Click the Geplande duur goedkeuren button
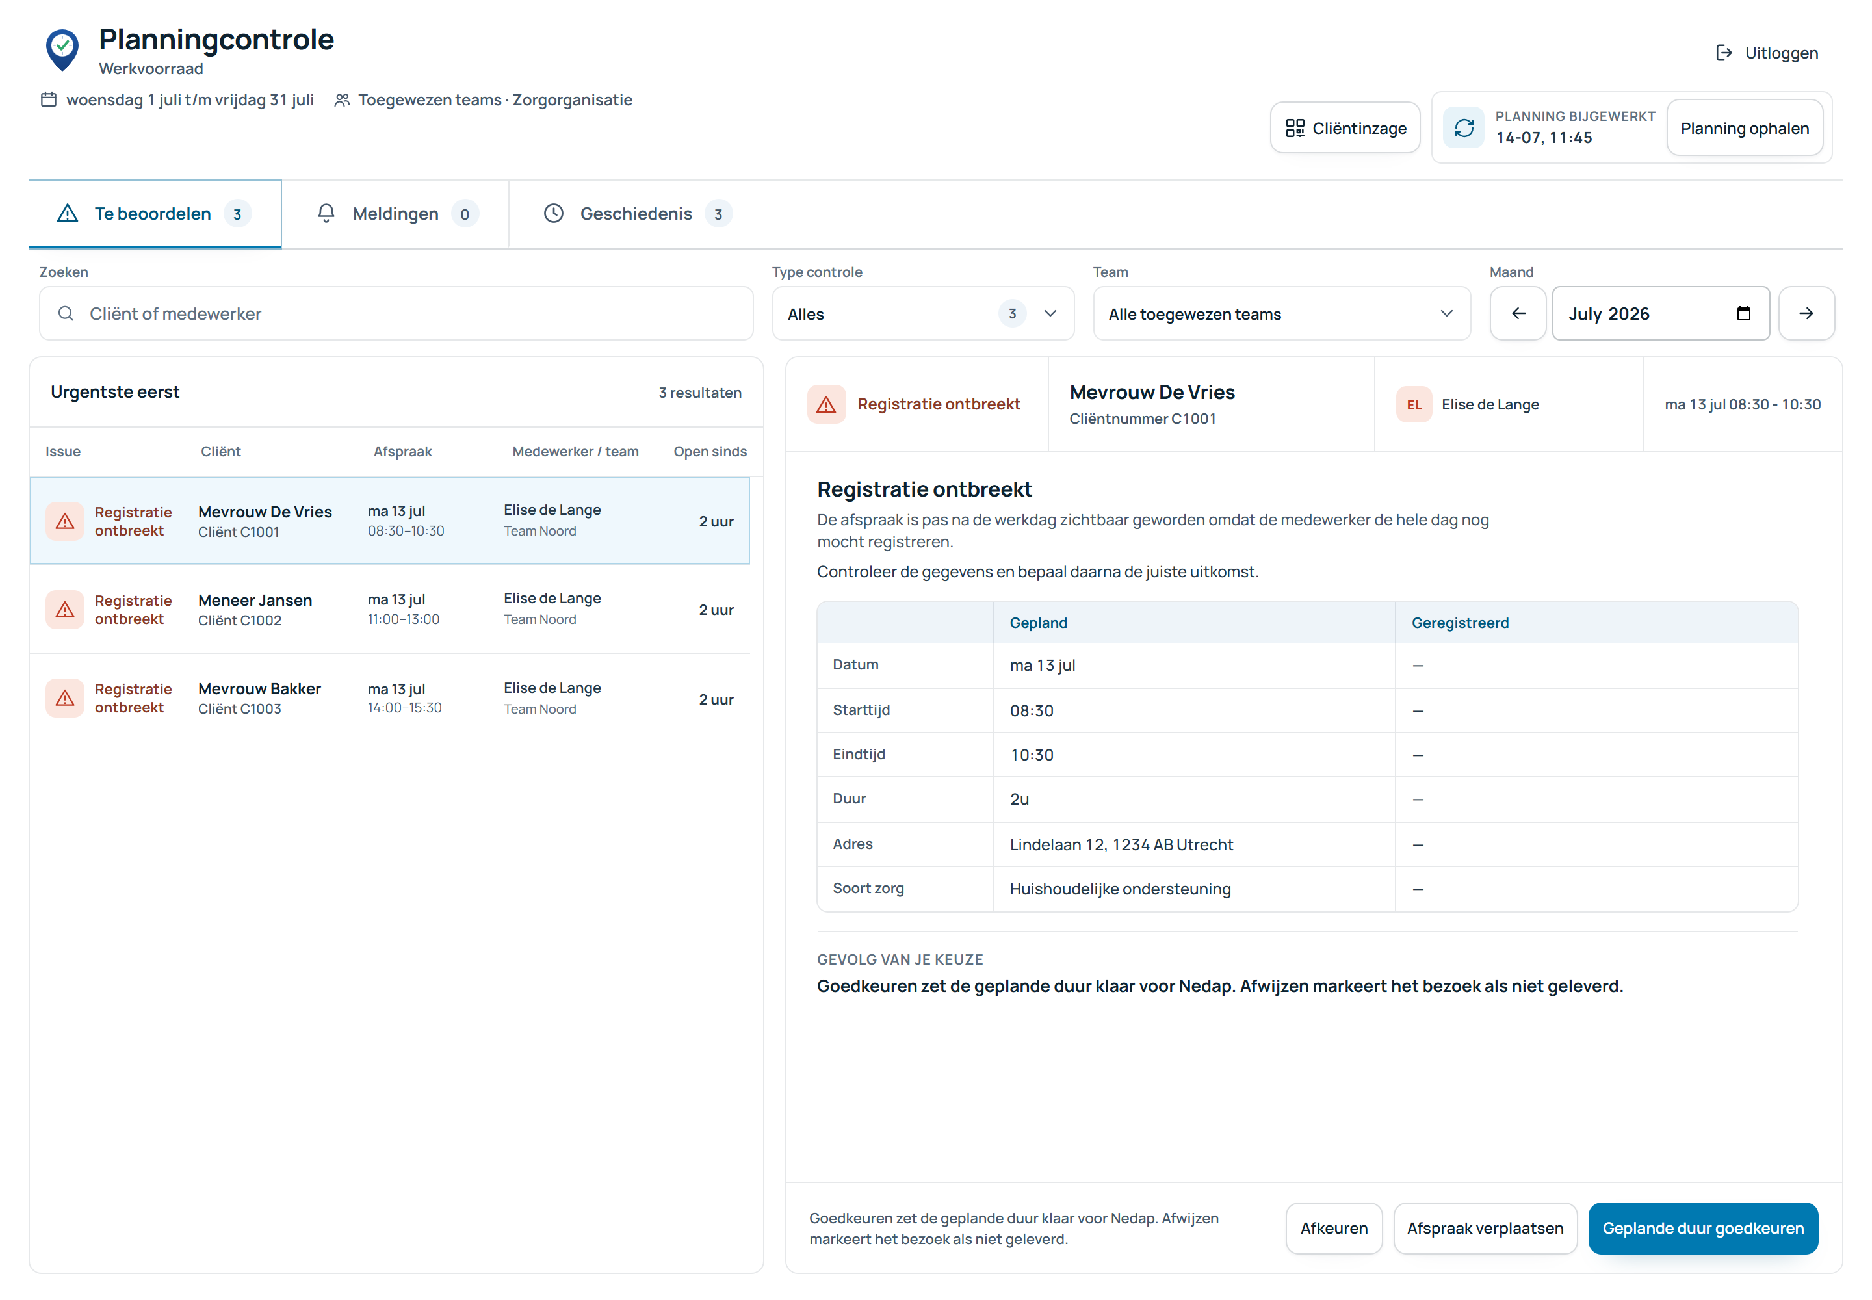 click(1702, 1228)
